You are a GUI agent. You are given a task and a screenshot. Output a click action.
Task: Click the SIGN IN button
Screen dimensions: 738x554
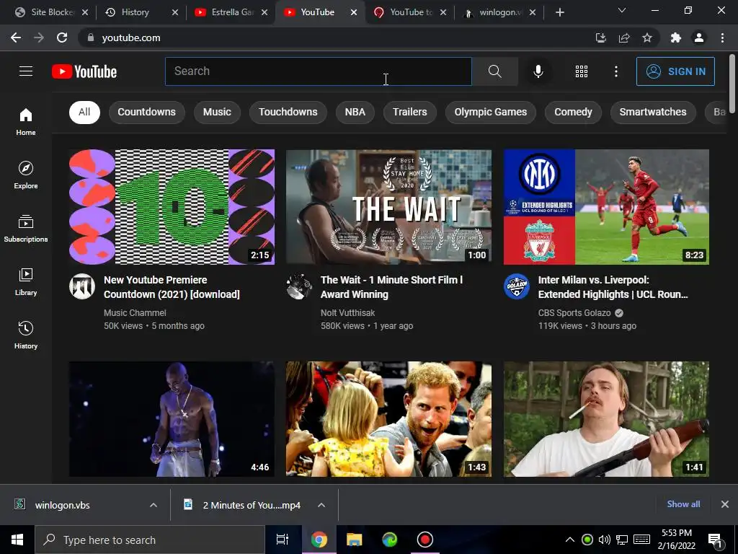click(x=675, y=71)
